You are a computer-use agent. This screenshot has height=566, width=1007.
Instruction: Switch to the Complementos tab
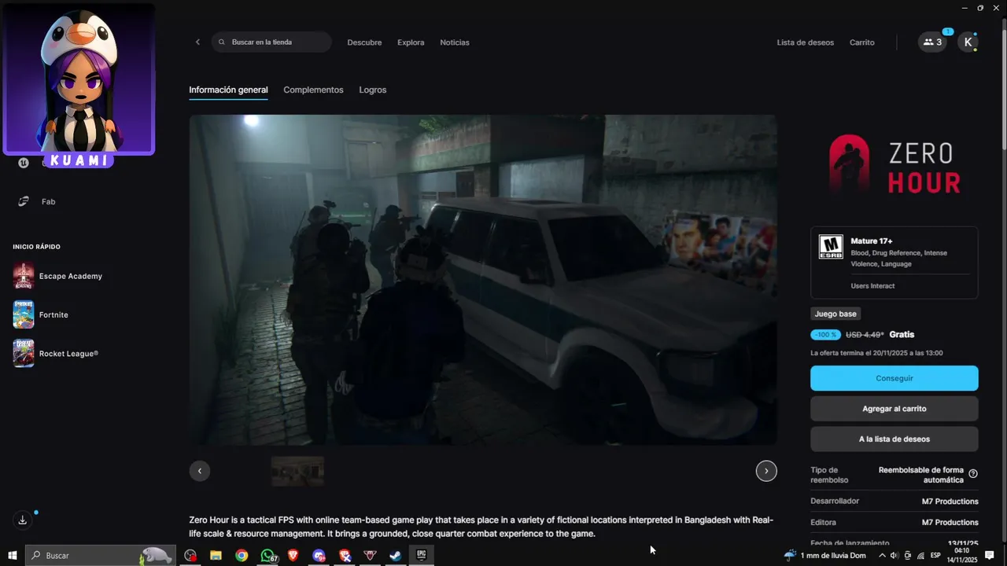tap(313, 90)
